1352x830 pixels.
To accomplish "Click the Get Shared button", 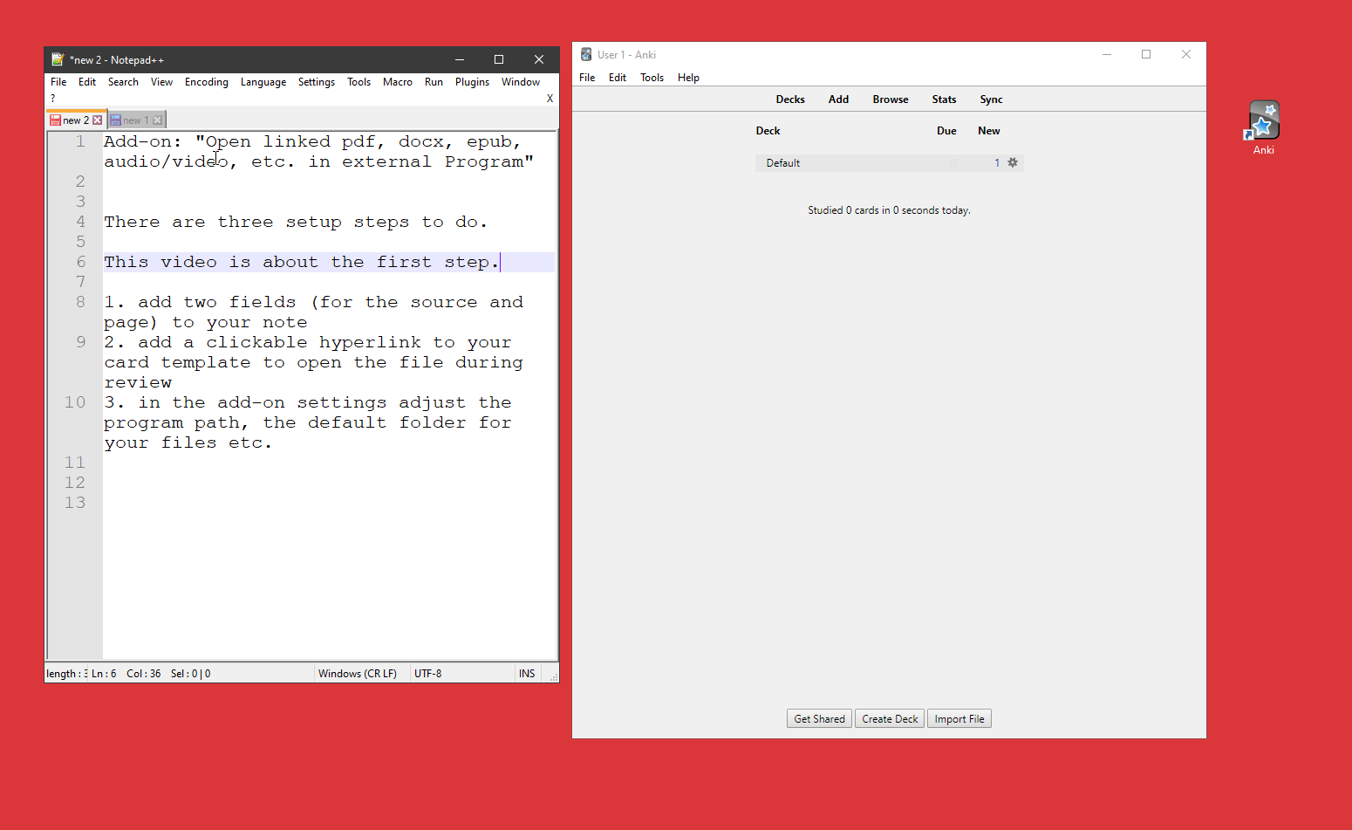I will click(819, 719).
